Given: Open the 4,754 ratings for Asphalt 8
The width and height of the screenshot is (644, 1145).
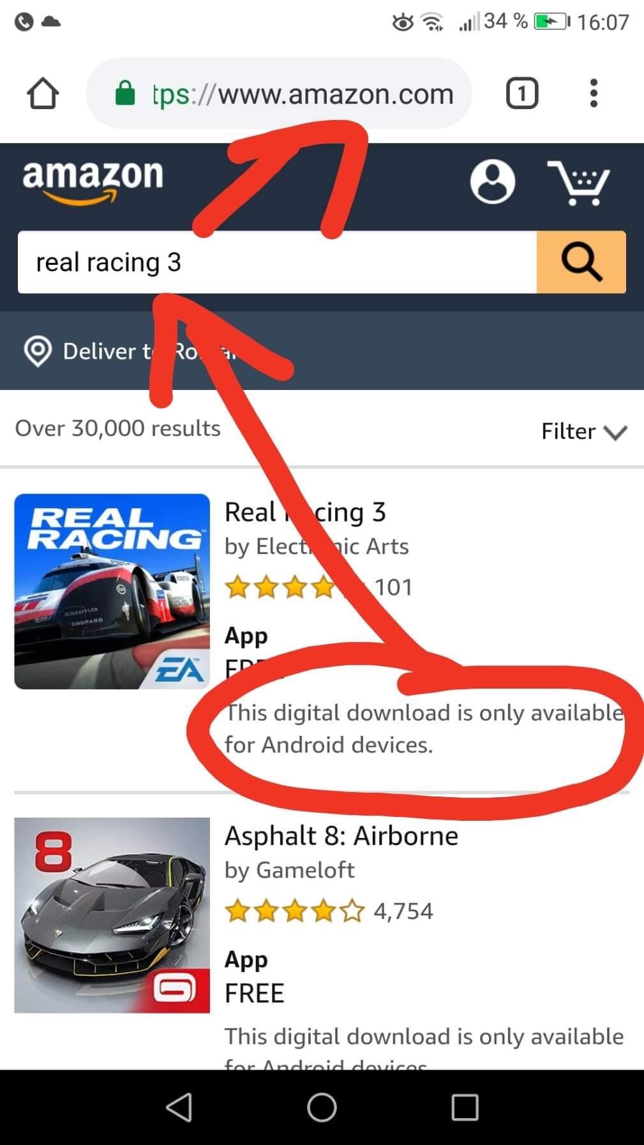Looking at the screenshot, I should [x=403, y=911].
